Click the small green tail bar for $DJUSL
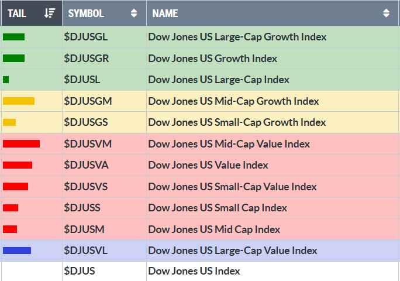 point(6,80)
